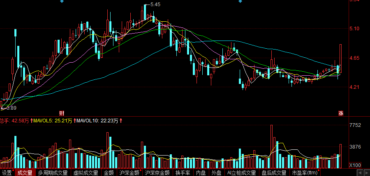The image size is (370, 176).
Task: Open the 沪深京金额 tab
Action: pyautogui.click(x=157, y=173)
